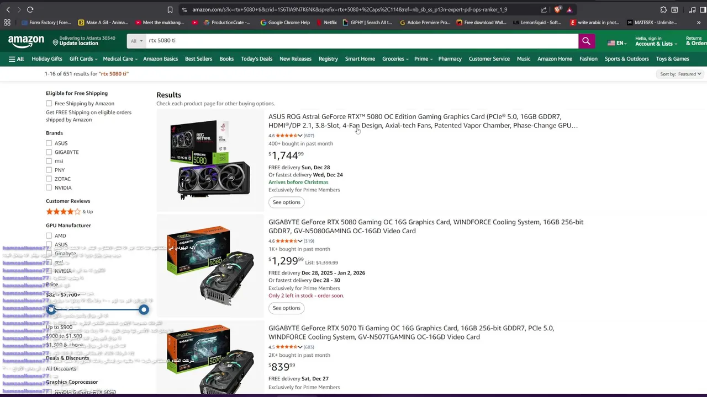
Task: Expand the search category All dropdown
Action: pyautogui.click(x=136, y=41)
